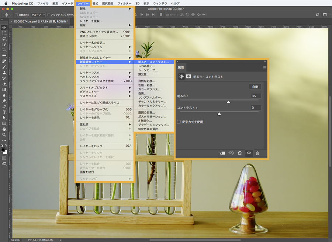Choose 画像を統合 menu item

click(105, 172)
